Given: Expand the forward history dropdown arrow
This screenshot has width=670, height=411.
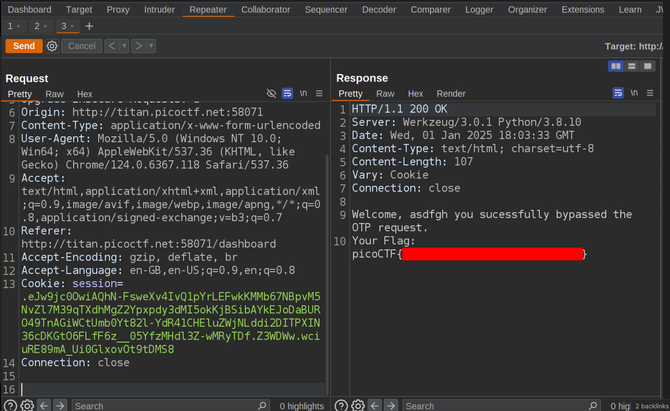Looking at the screenshot, I should pyautogui.click(x=151, y=46).
